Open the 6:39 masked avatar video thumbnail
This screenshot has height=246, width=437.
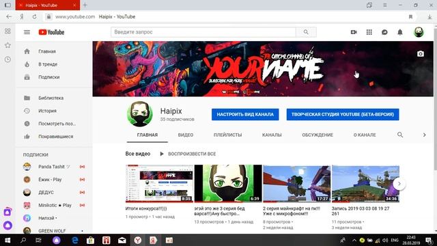228,183
